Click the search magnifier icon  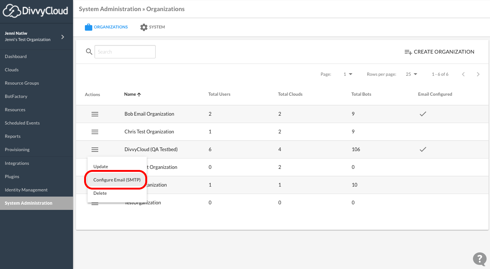point(89,52)
